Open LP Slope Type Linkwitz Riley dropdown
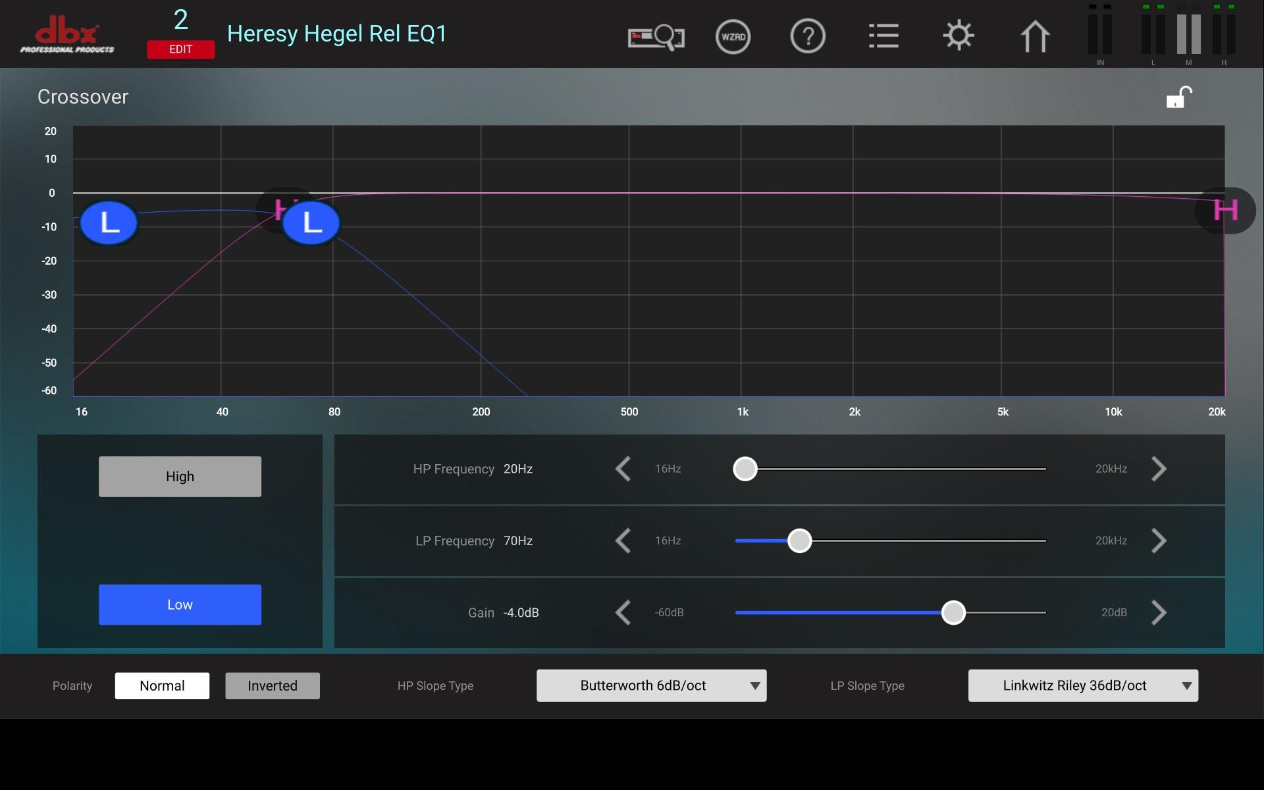Screen dimensions: 1264x790 1083,685
